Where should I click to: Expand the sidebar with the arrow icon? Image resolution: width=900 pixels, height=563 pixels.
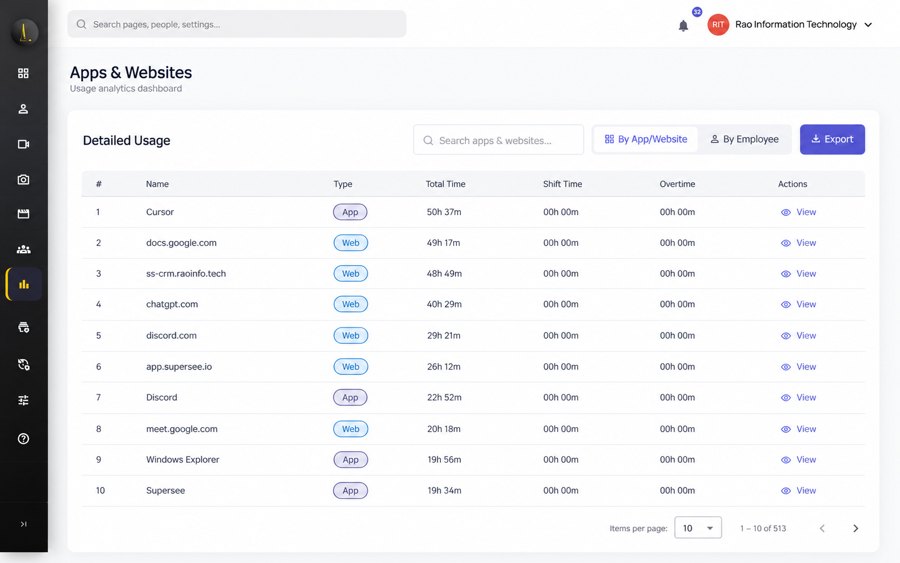pyautogui.click(x=23, y=524)
